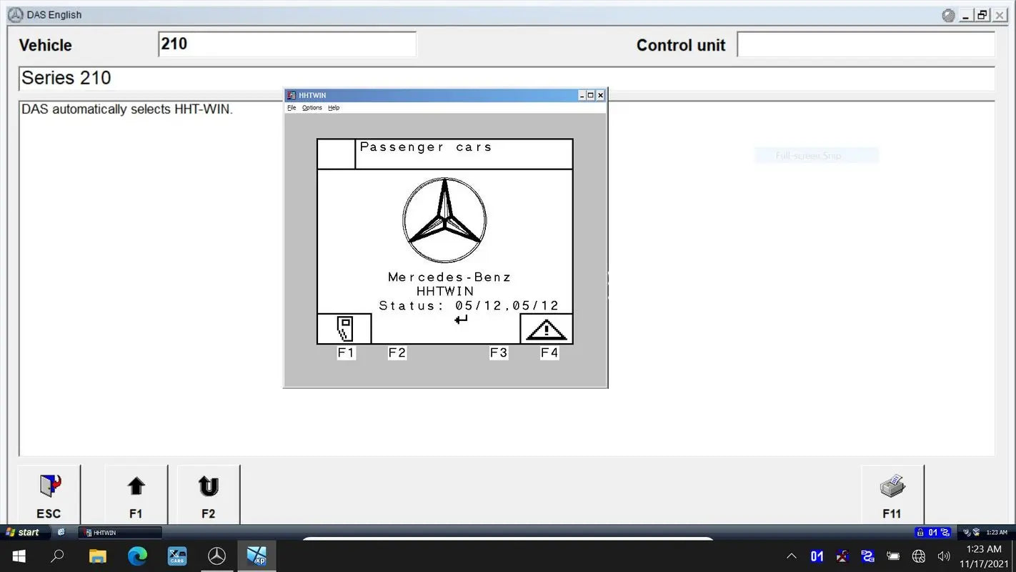Launch the XP virtual machine from the taskbar
The height and width of the screenshot is (572, 1016).
click(257, 556)
